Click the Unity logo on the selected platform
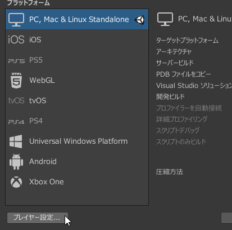The width and height of the screenshot is (232, 230). click(x=140, y=20)
